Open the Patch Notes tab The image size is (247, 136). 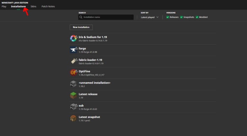48,6
